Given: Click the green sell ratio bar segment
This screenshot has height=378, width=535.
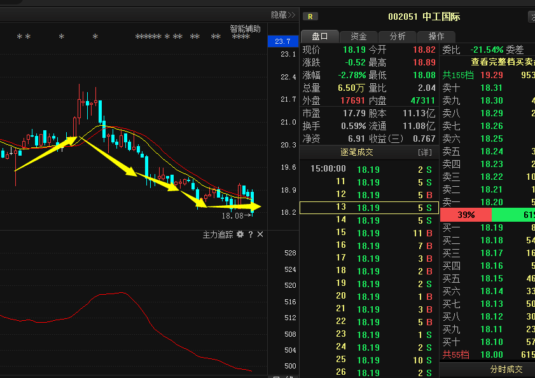Looking at the screenshot, I should (513, 215).
